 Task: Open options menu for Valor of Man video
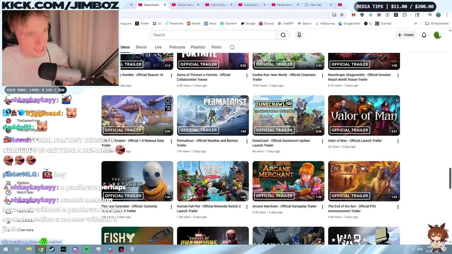[398, 141]
